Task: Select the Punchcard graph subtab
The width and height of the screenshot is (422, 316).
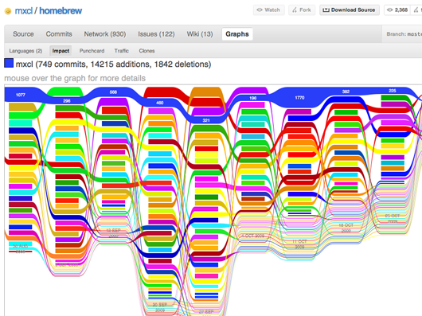Action: 92,51
